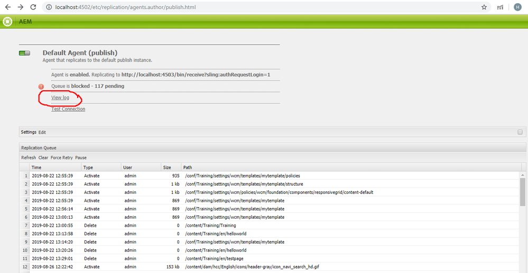Pause the replication queue
This screenshot has height=273, width=528.
(81, 158)
